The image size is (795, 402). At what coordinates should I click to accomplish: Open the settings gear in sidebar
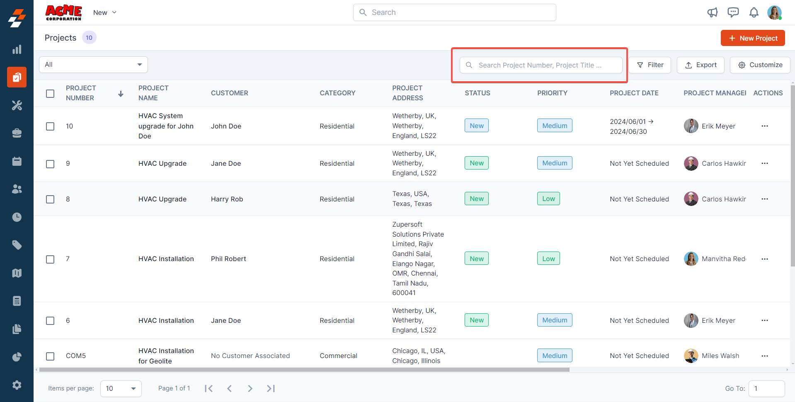(x=17, y=385)
